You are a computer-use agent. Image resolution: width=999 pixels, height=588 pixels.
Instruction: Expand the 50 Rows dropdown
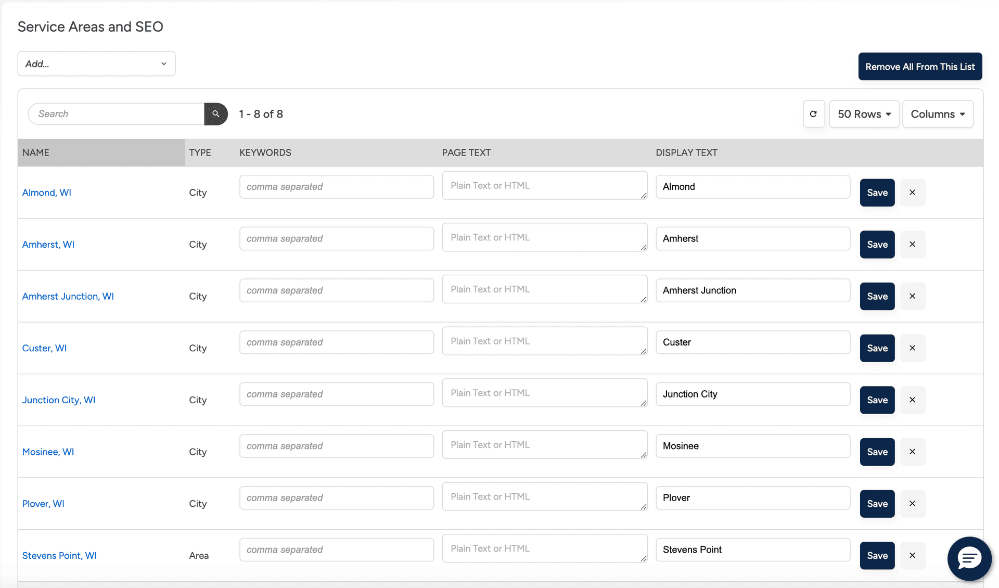click(x=864, y=114)
